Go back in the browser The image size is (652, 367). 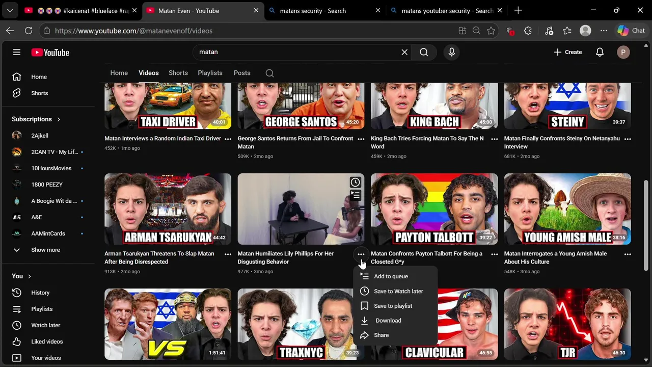click(10, 31)
